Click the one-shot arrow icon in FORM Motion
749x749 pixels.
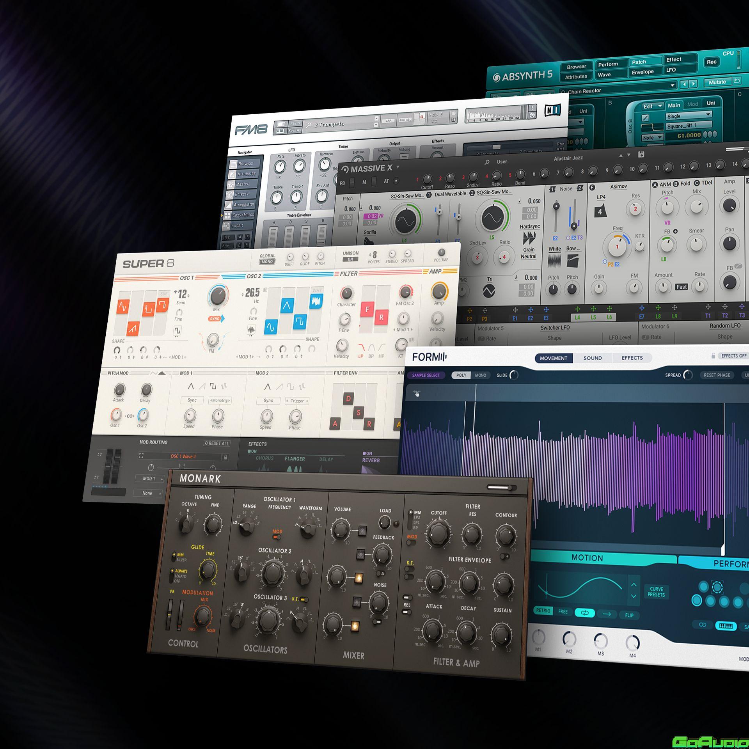pos(607,614)
